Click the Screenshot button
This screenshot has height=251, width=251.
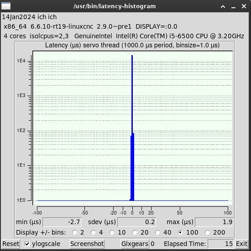pos(87,244)
